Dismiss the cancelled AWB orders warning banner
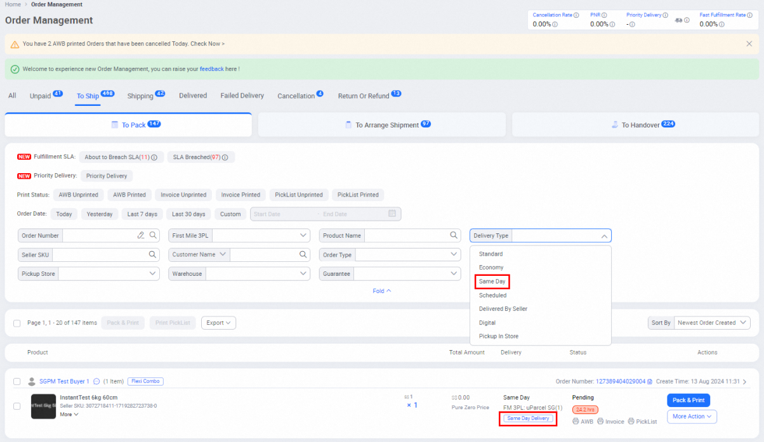Viewport: 764px width, 442px height. tap(749, 44)
